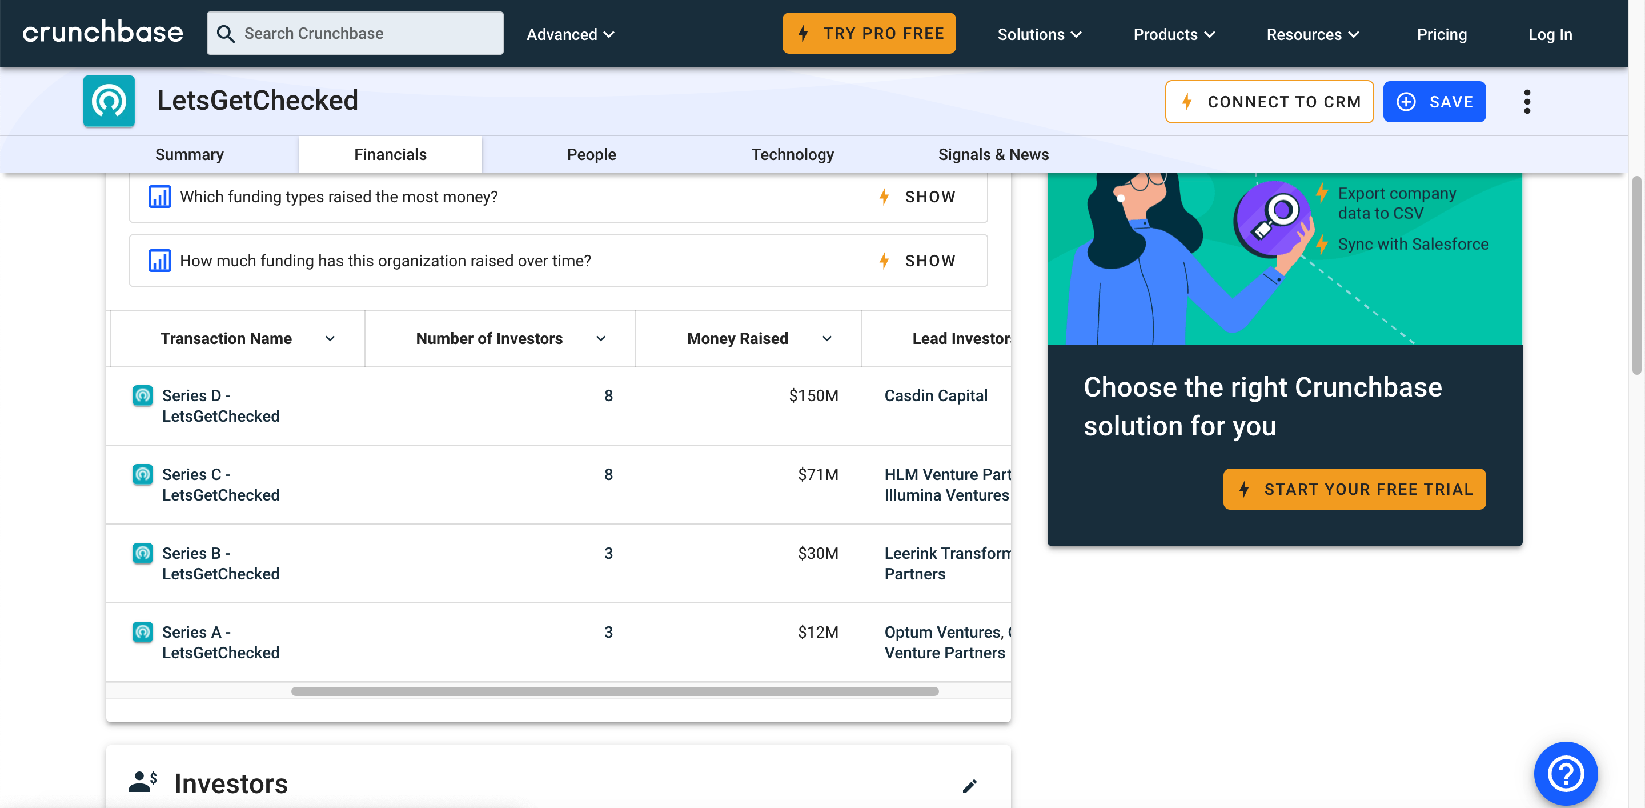This screenshot has width=1645, height=808.
Task: Click the SAVE button
Action: point(1434,102)
